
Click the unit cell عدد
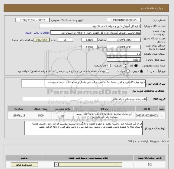point(63,116)
